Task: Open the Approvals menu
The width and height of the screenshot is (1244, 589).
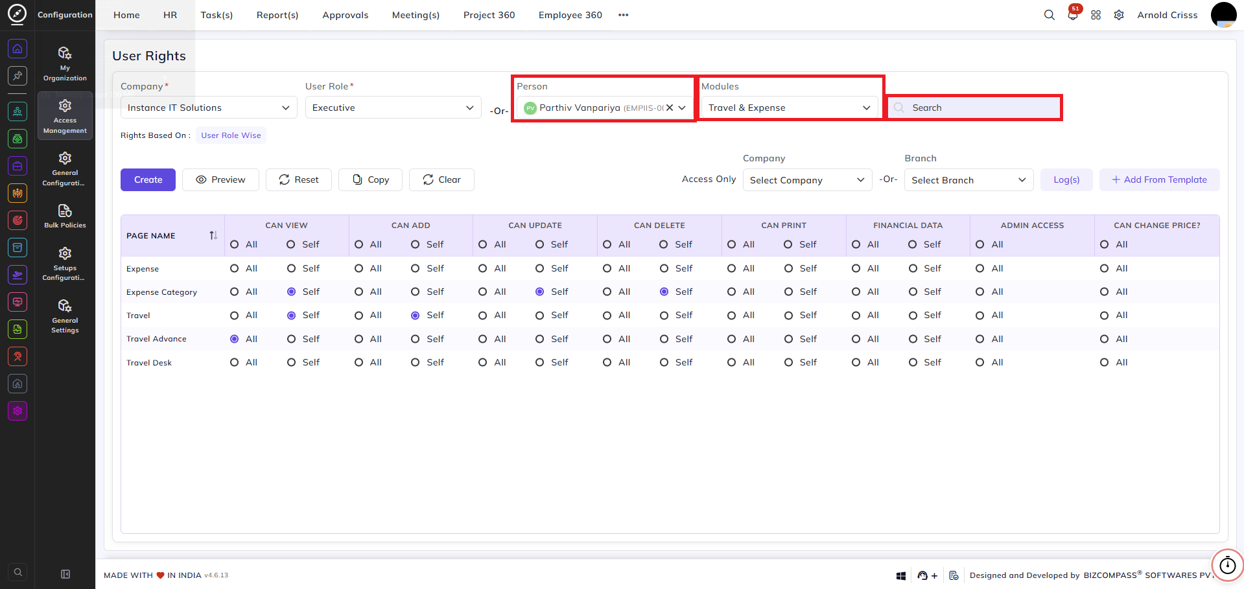Action: pos(346,15)
